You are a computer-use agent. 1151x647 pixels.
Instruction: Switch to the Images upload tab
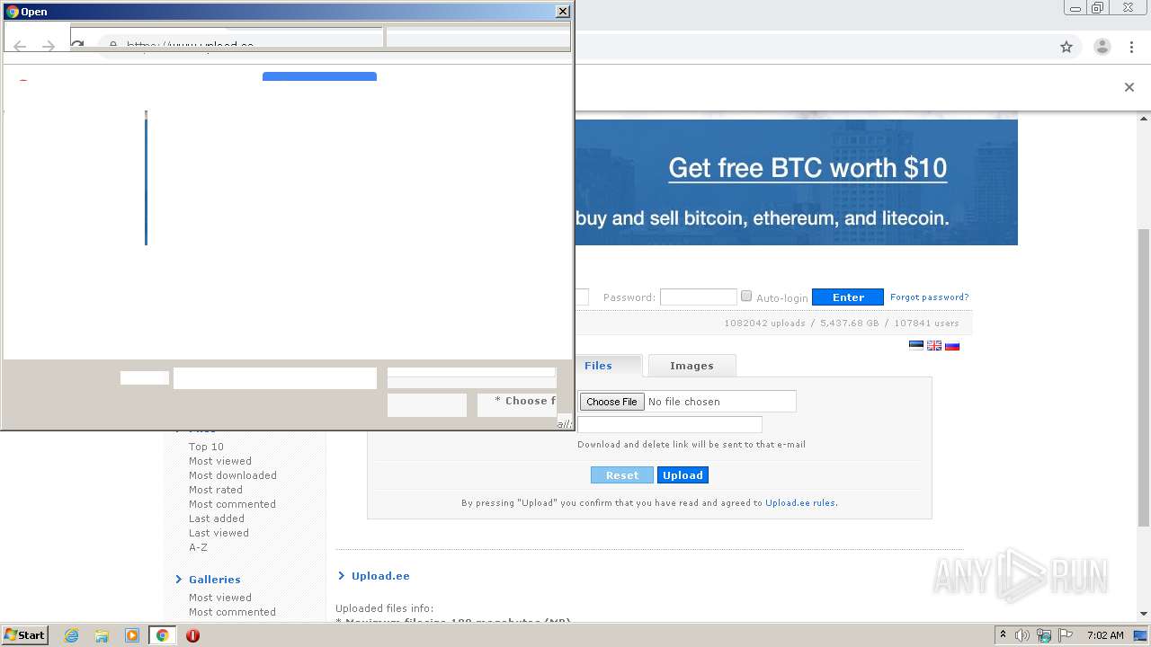[691, 366]
